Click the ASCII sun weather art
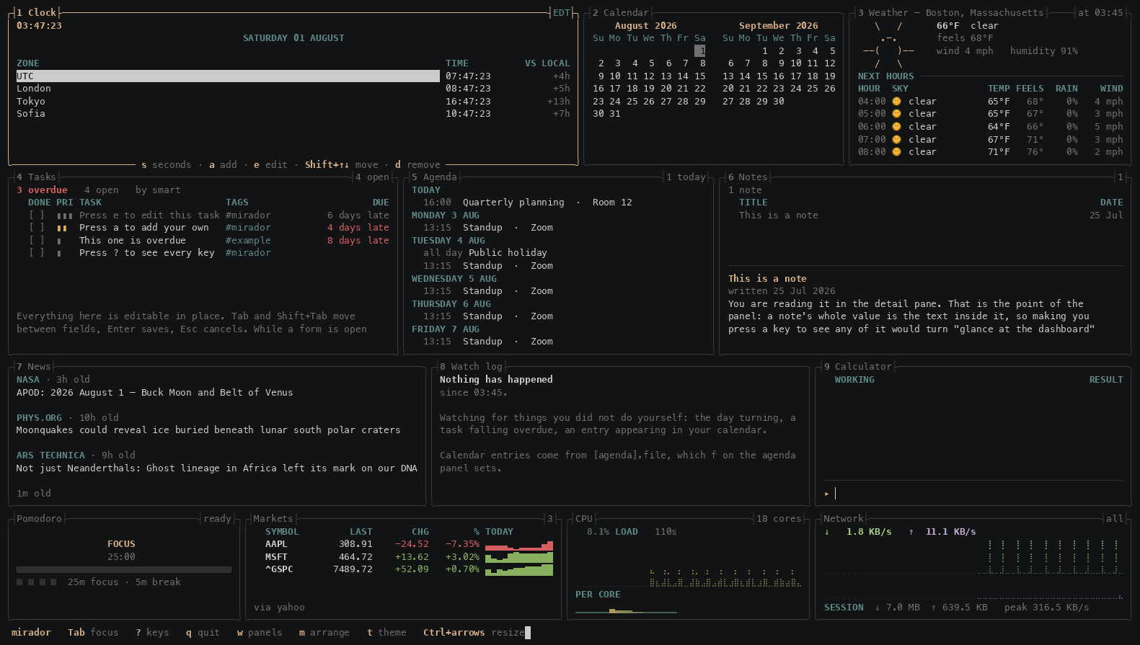This screenshot has width=1140, height=645. tap(888, 45)
